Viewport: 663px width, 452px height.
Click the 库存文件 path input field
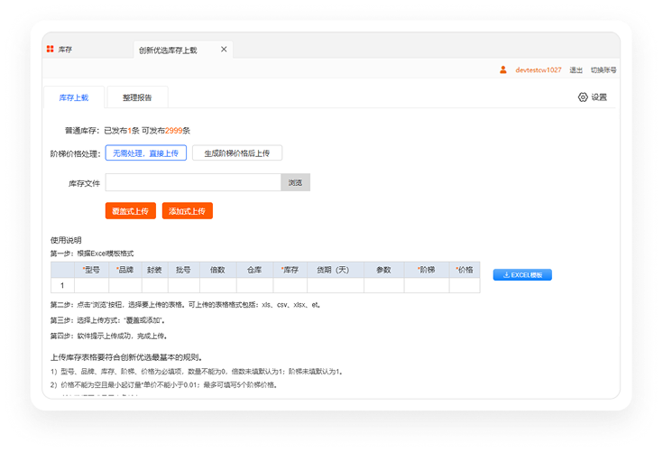(193, 182)
